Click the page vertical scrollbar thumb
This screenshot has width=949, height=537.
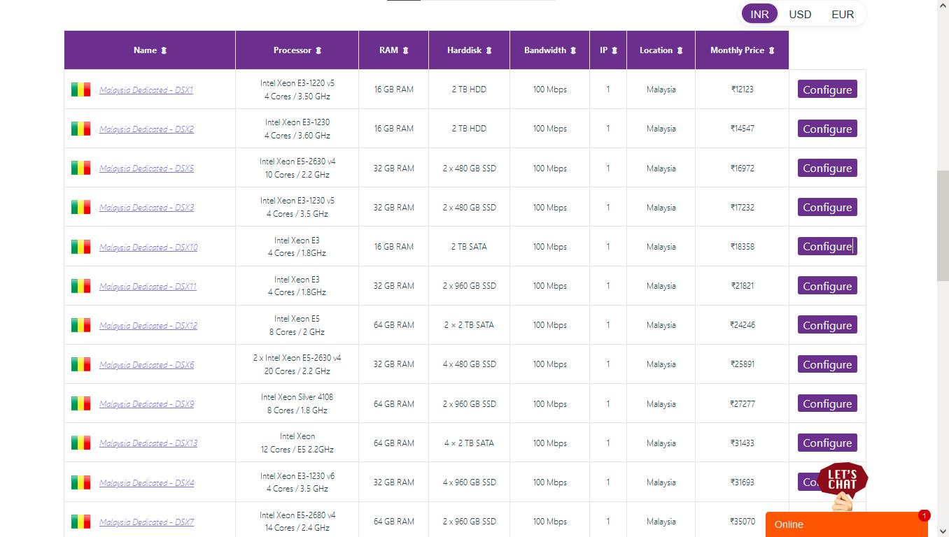point(943,224)
